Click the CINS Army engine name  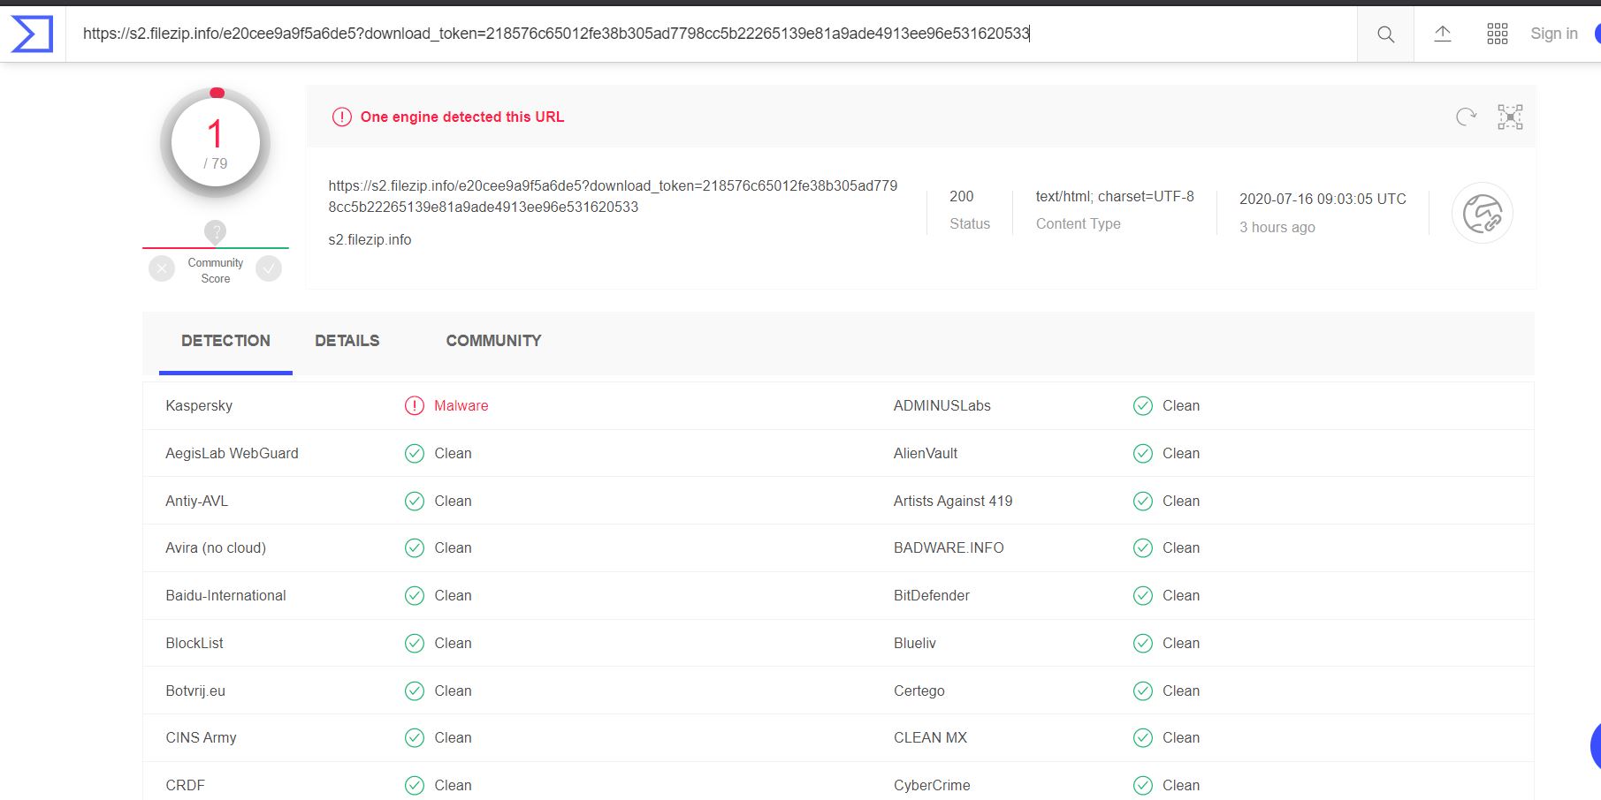[201, 737]
